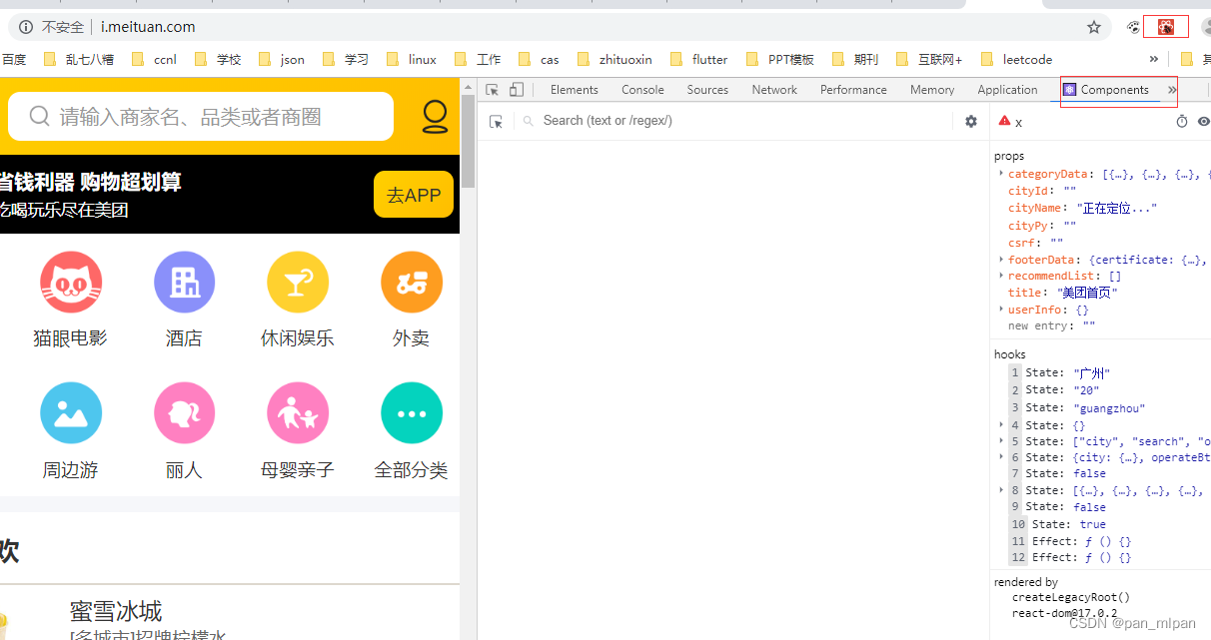Open the 休闲娱乐 category icon
The image size is (1211, 640).
click(x=298, y=283)
